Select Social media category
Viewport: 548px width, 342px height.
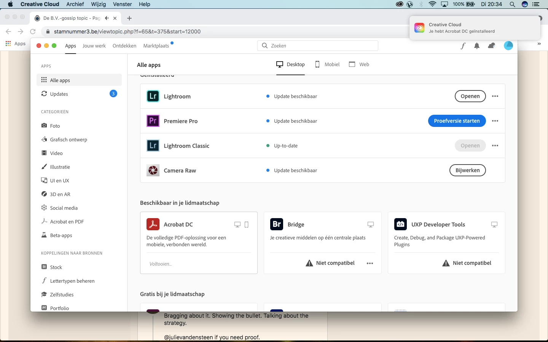click(x=79, y=208)
